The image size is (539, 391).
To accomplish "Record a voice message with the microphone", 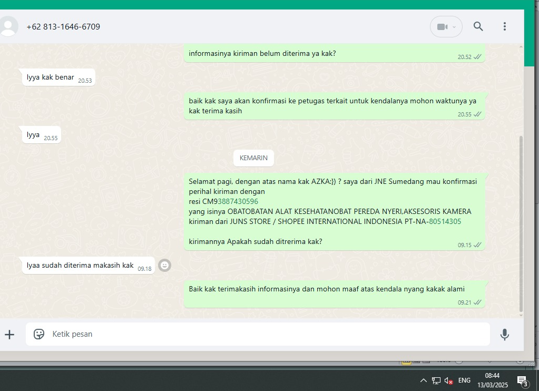I will tap(504, 334).
